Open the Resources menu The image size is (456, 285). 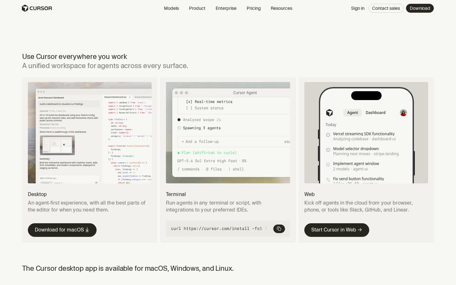click(282, 8)
